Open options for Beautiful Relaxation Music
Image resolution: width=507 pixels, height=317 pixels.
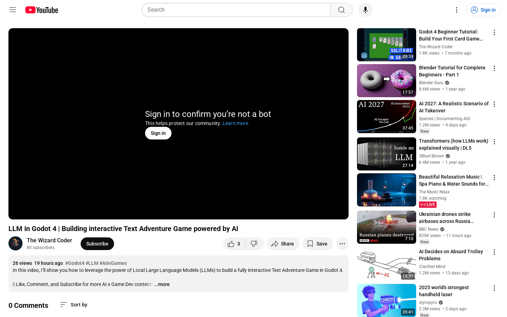[494, 178]
